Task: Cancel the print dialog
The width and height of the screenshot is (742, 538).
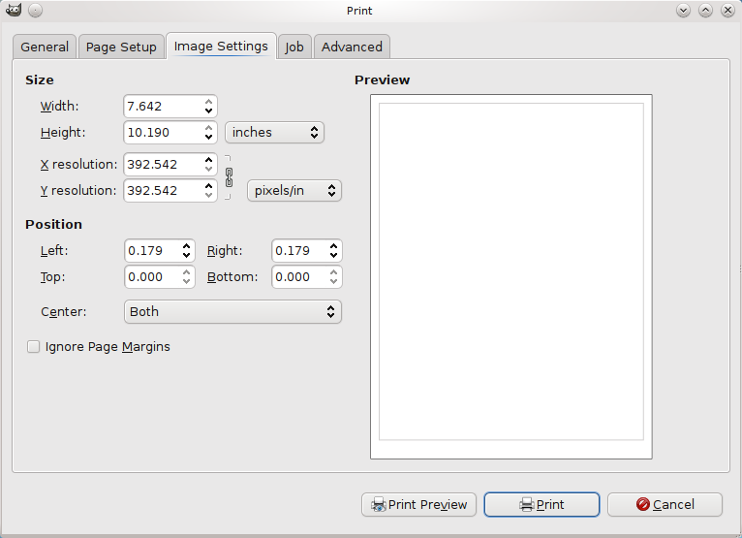Action: tap(665, 504)
